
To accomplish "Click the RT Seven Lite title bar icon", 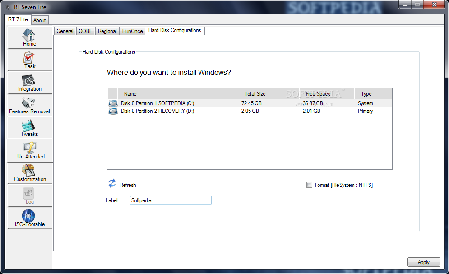I will 8,7.
